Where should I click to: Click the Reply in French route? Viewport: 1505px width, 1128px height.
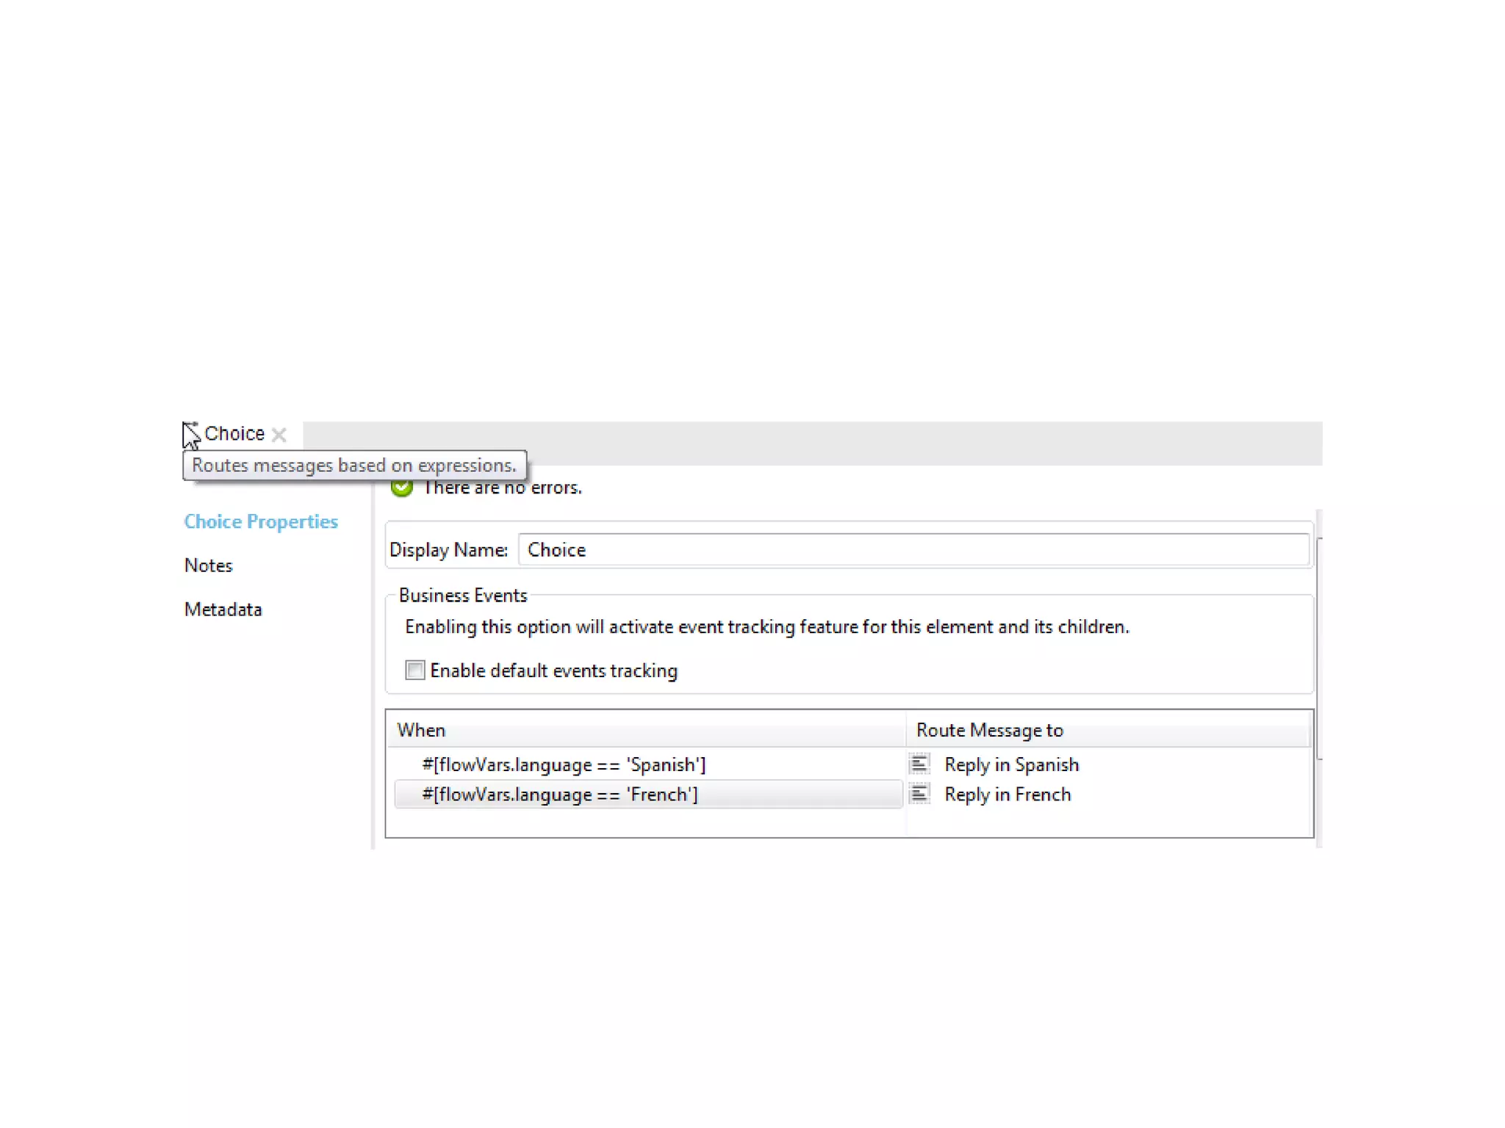pyautogui.click(x=1007, y=794)
